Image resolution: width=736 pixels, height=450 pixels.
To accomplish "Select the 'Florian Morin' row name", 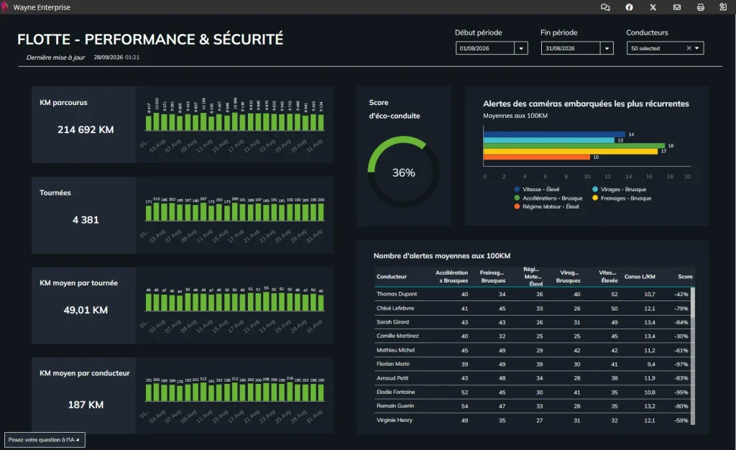I will click(393, 364).
